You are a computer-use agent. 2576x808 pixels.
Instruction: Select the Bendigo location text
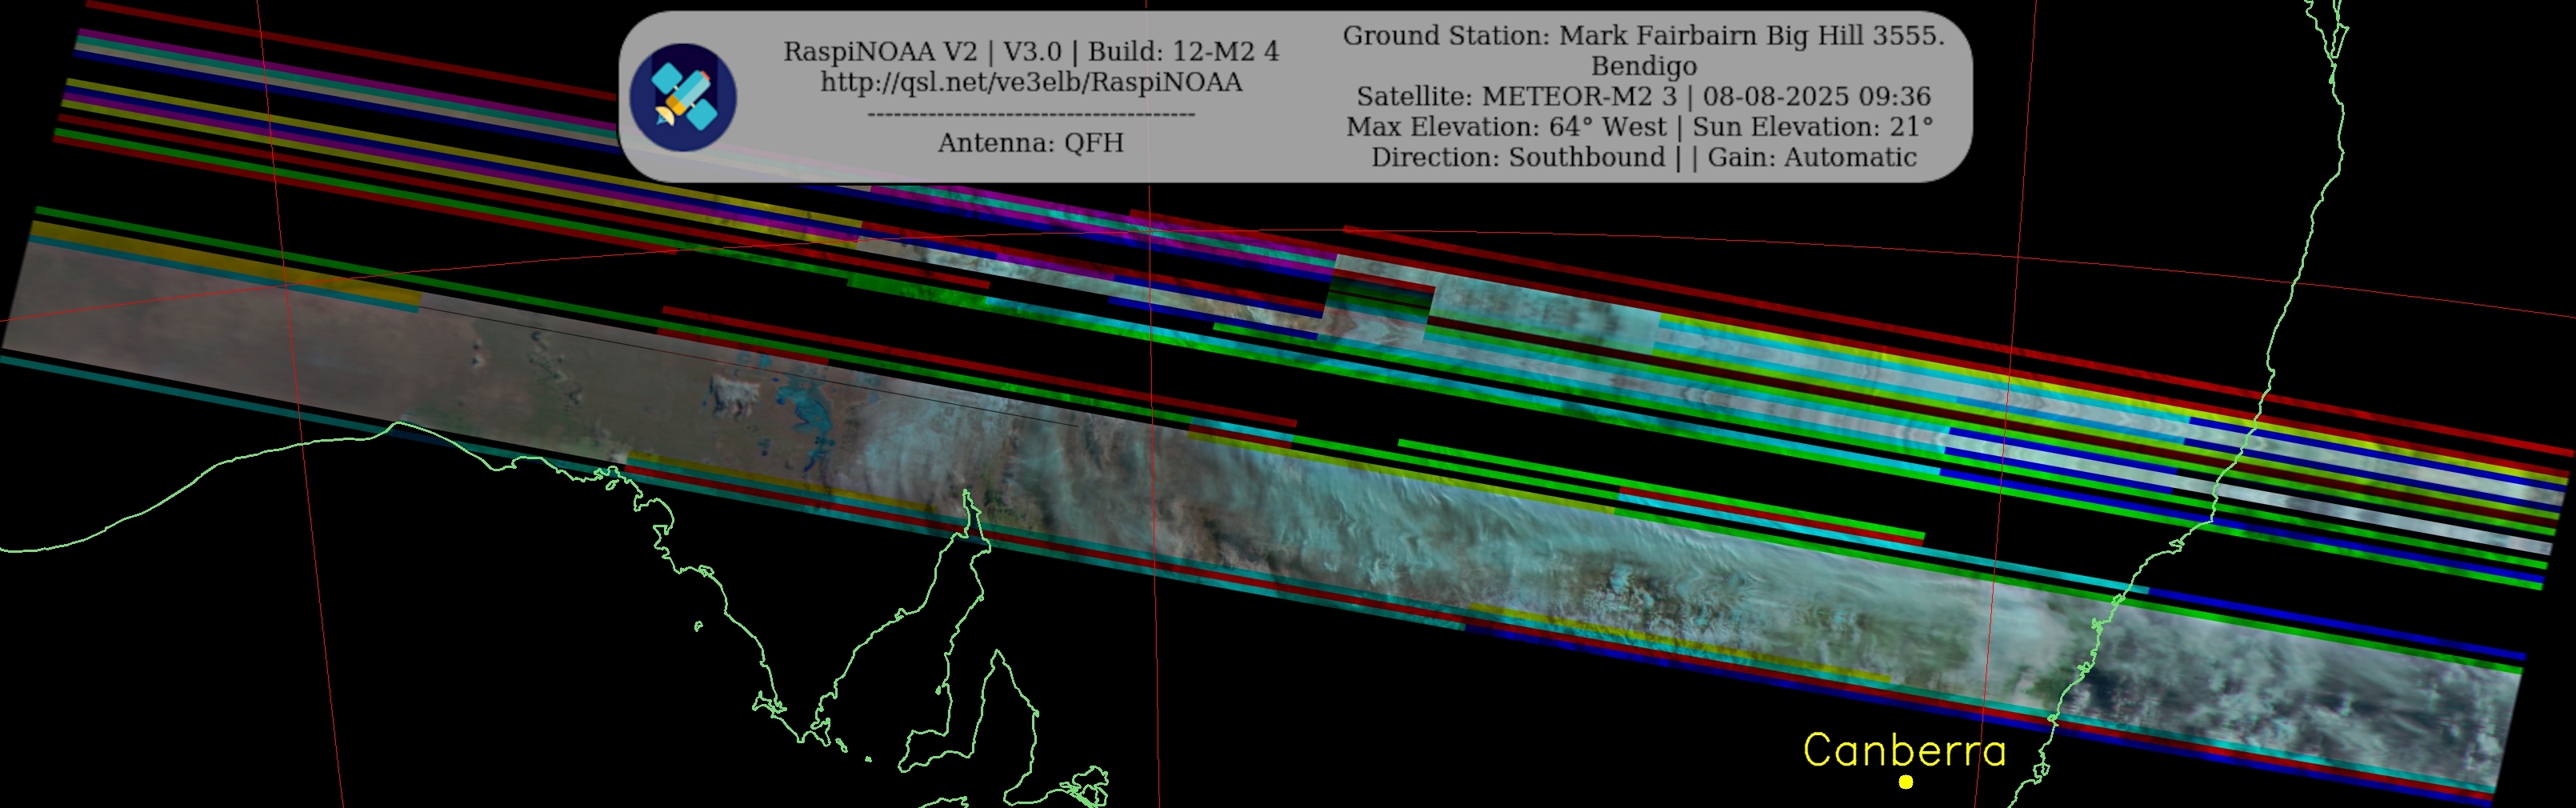tap(1643, 66)
